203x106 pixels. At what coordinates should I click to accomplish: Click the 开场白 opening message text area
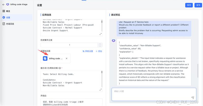(71, 102)
